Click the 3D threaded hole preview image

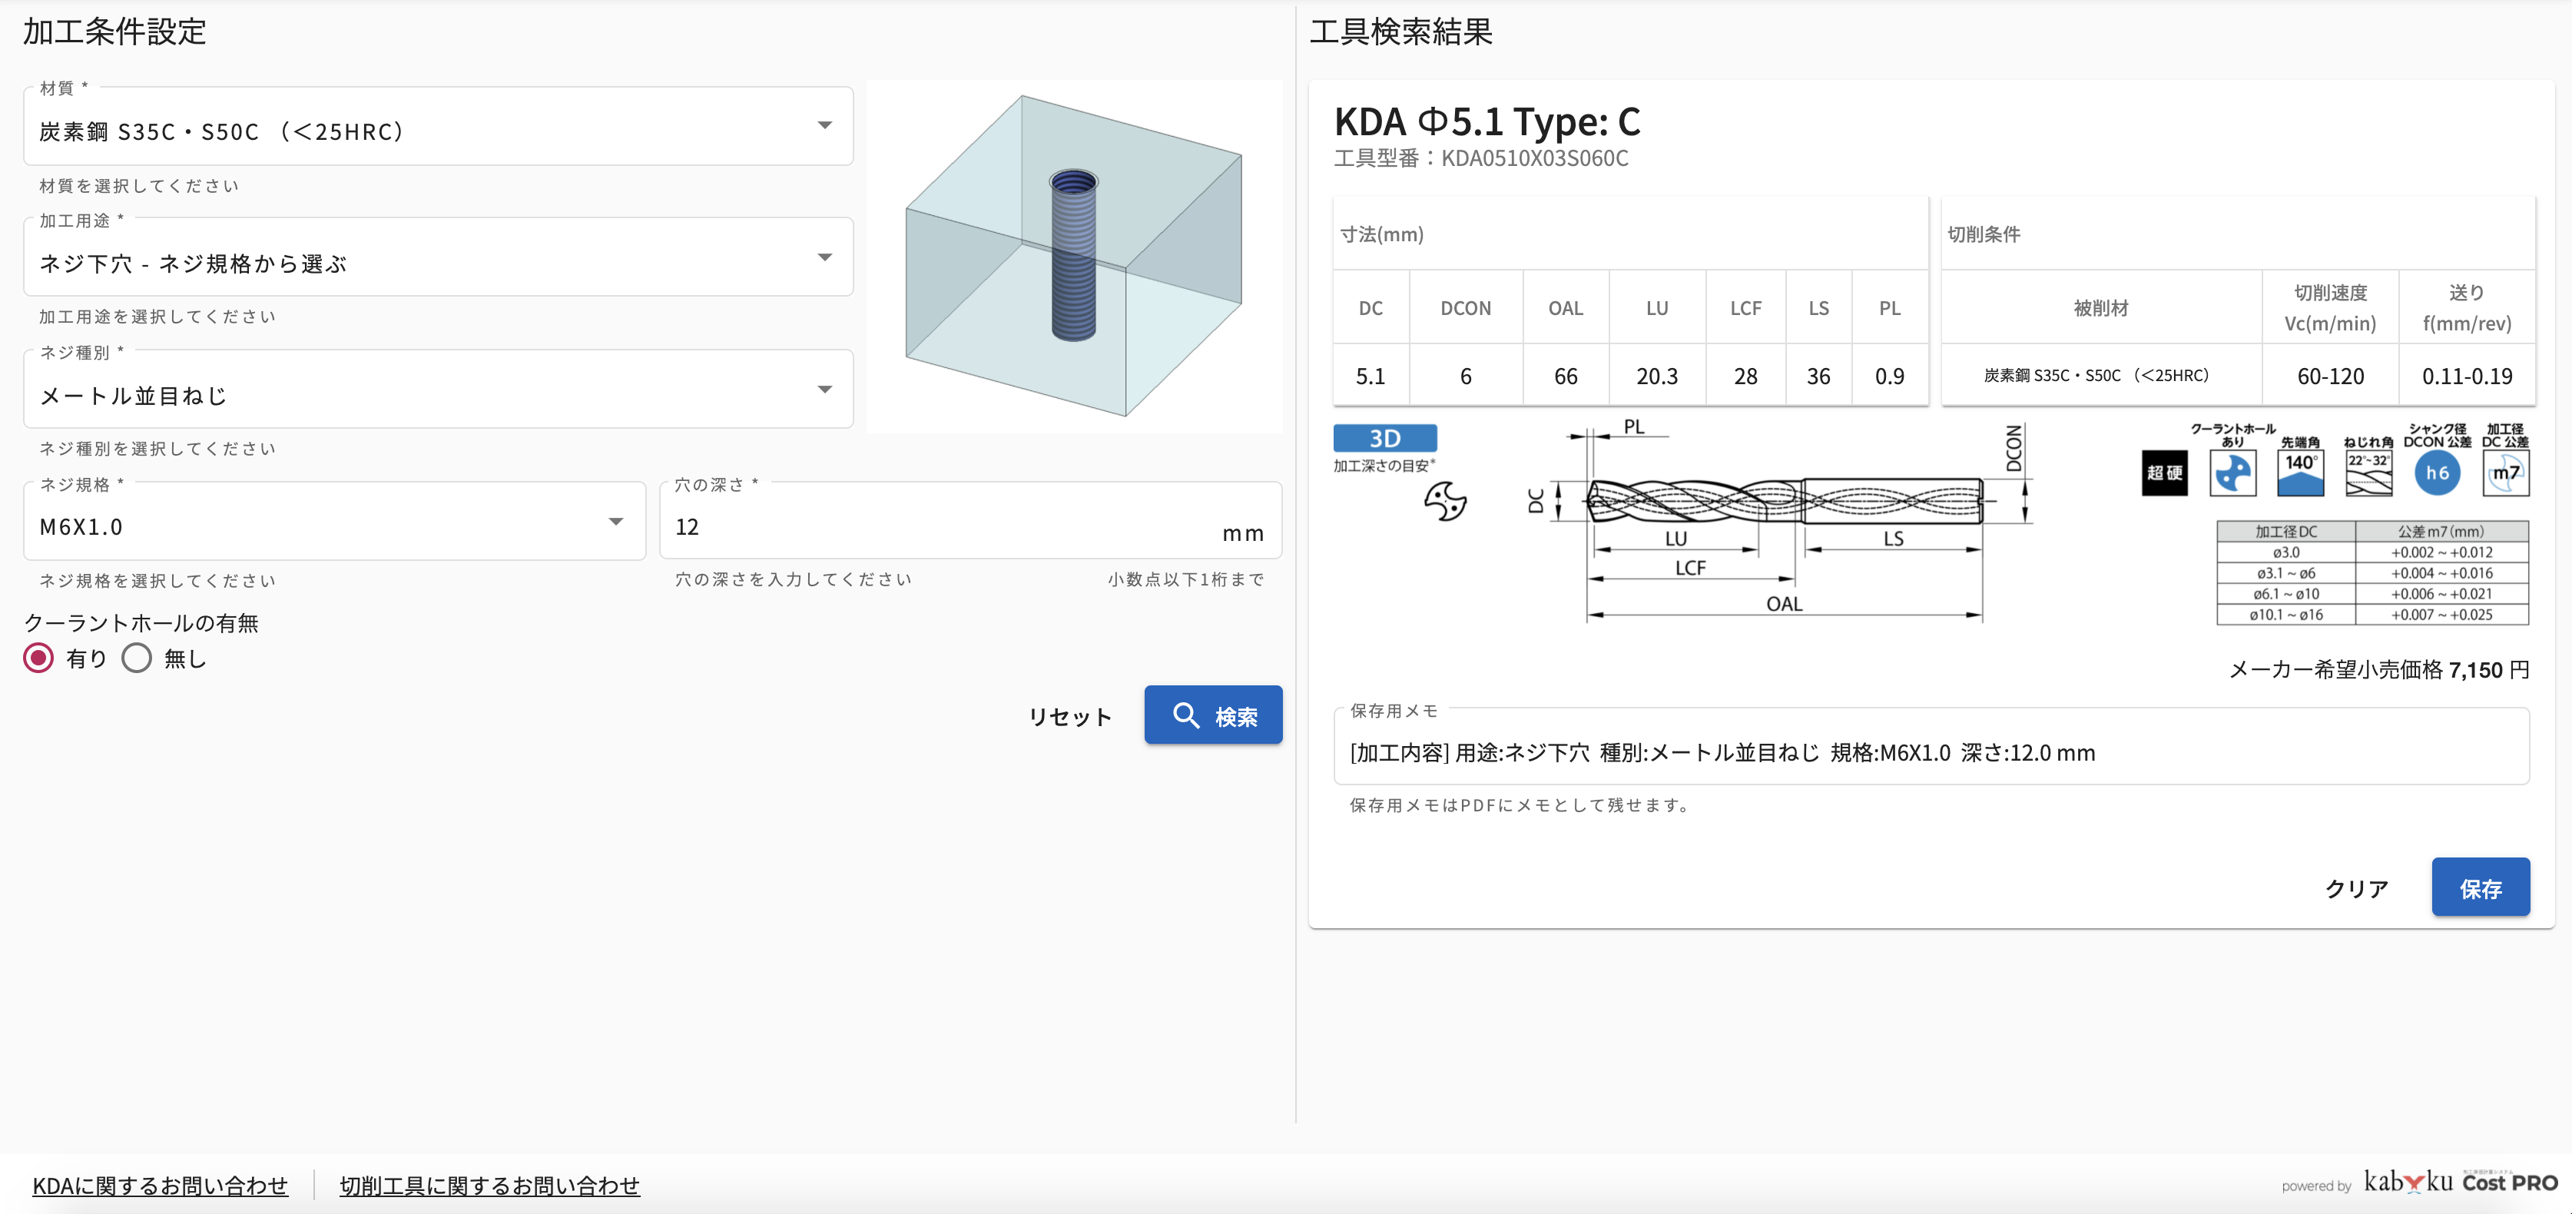click(x=1073, y=256)
